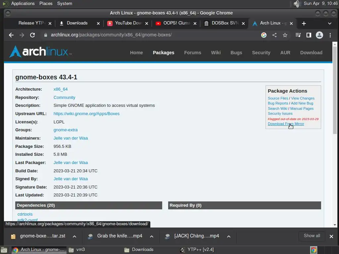Click Show all downloads button

312,236
